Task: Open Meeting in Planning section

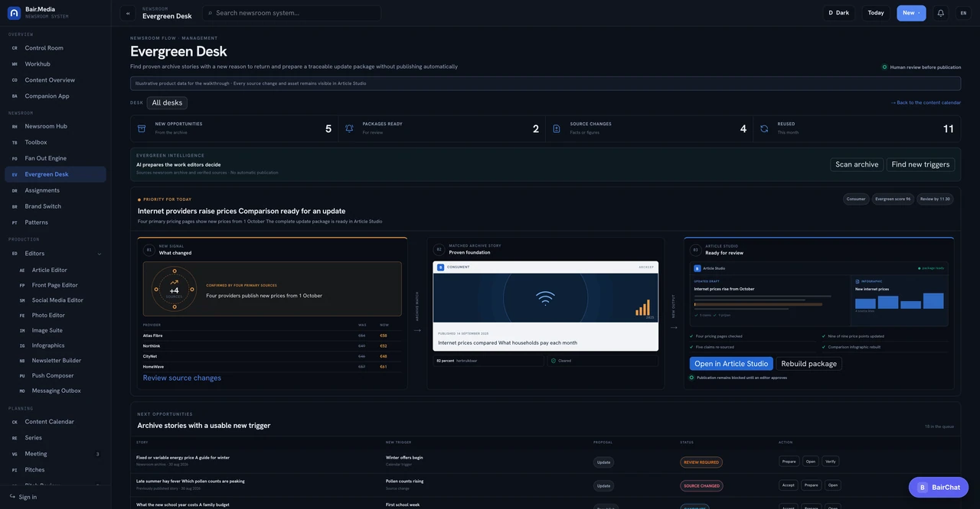Action: point(55,454)
